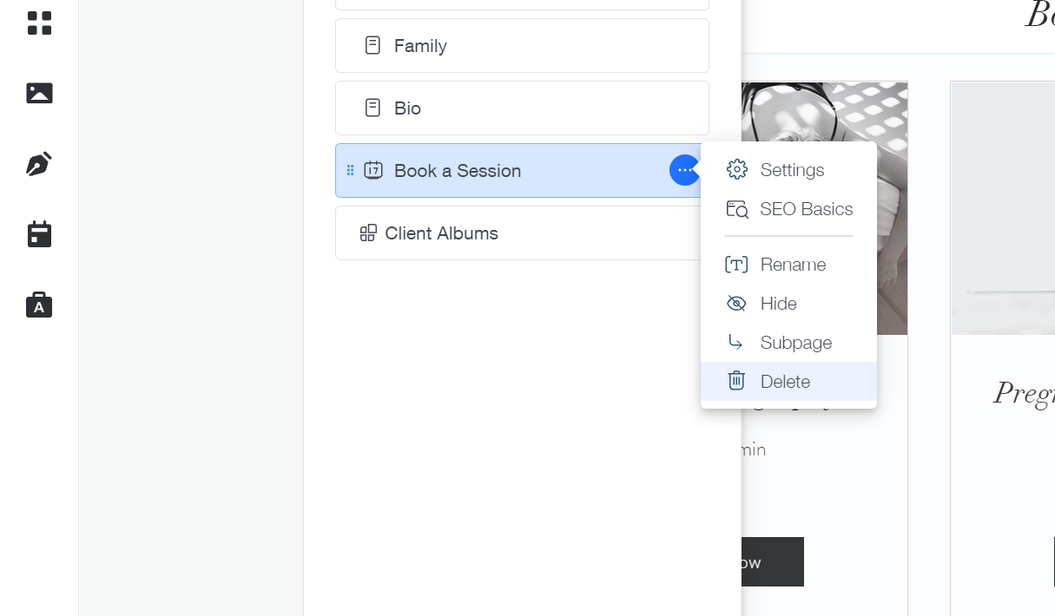This screenshot has height=616, width=1055.
Task: Open the Media image icon in sidebar
Action: click(x=39, y=93)
